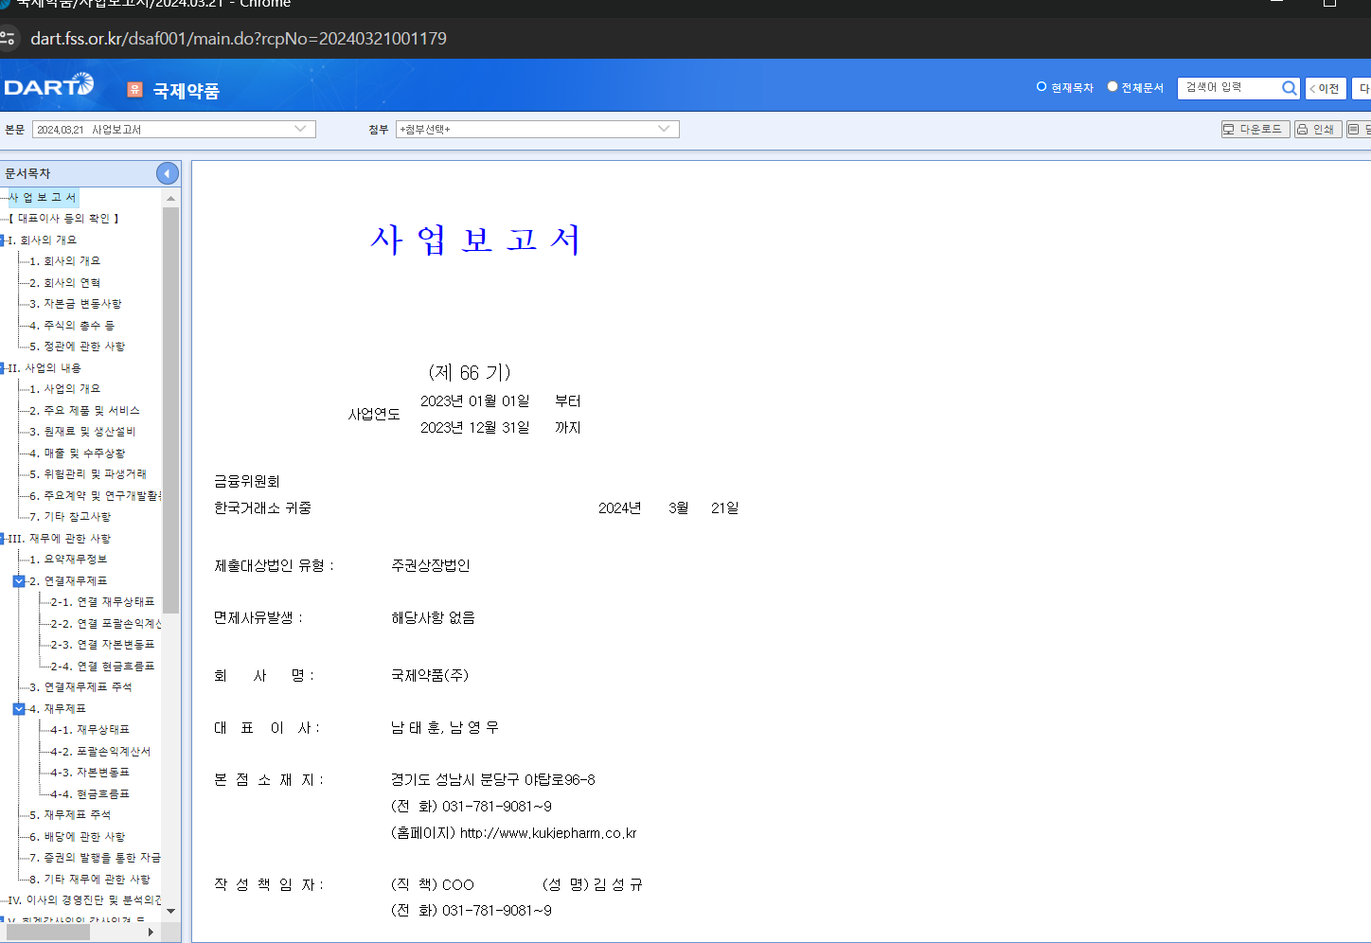The image size is (1371, 943).
Task: Open 1. 사업의 개요 tree item
Action: click(x=64, y=389)
